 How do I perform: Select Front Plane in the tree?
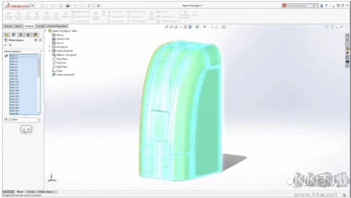pyautogui.click(x=61, y=59)
